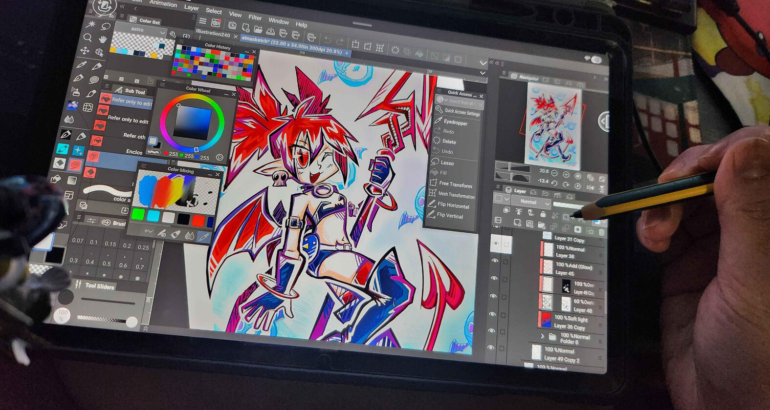The height and width of the screenshot is (410, 770).
Task: Expand Folder 8 in layer list
Action: pyautogui.click(x=542, y=336)
